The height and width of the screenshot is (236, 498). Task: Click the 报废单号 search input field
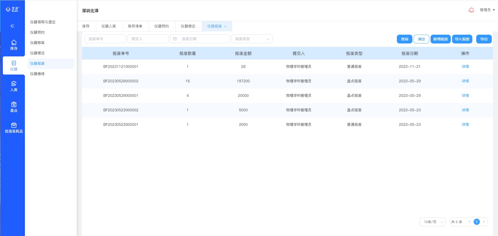click(x=105, y=39)
